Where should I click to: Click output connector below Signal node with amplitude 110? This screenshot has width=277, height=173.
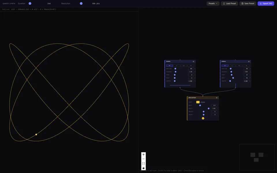point(180,88)
